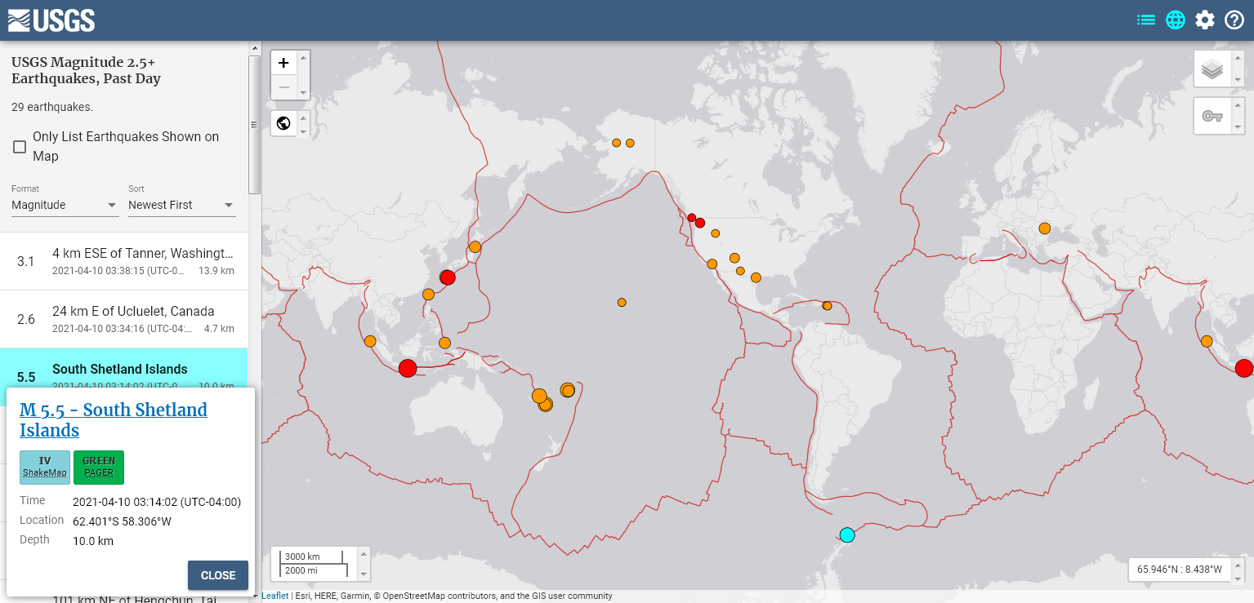Select the cyan South Shetland Islands marker
Viewport: 1254px width, 603px height.
pos(847,534)
